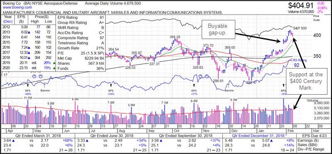This screenshot has height=154, width=332.
Task: Click the 394.28 high price label
Action: [x=175, y=37]
